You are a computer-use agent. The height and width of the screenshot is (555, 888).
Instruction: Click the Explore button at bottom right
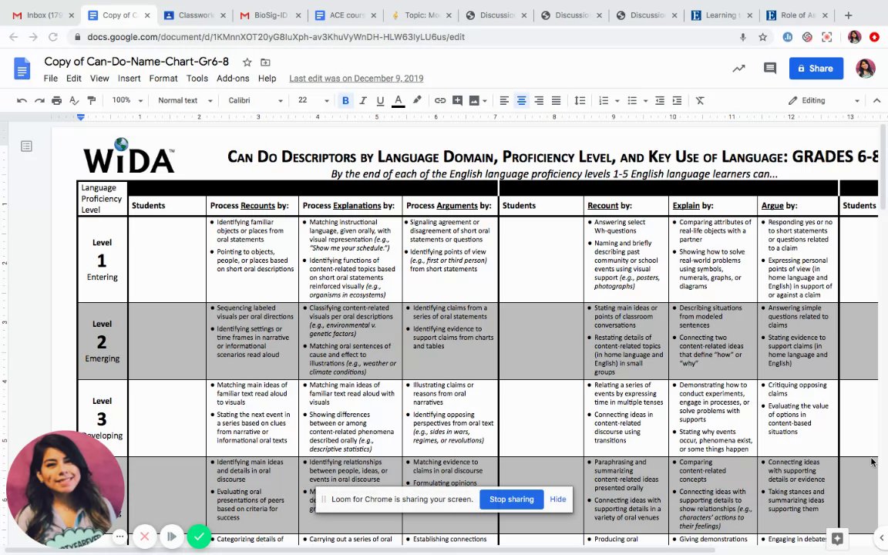coord(838,538)
